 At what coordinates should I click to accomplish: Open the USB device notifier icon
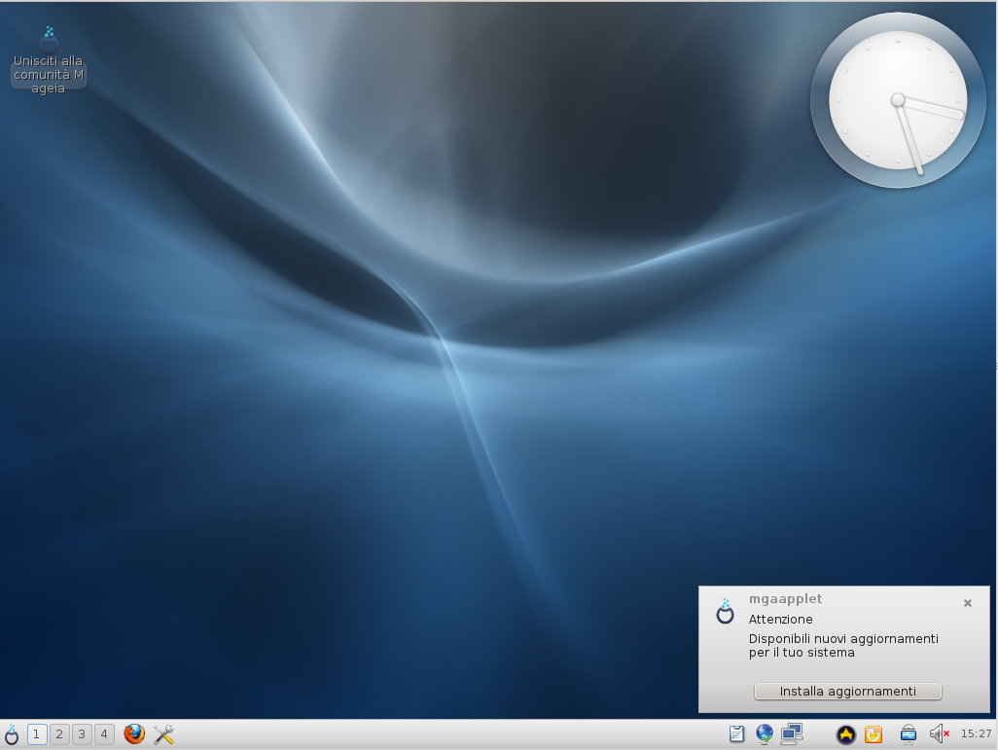point(908,734)
